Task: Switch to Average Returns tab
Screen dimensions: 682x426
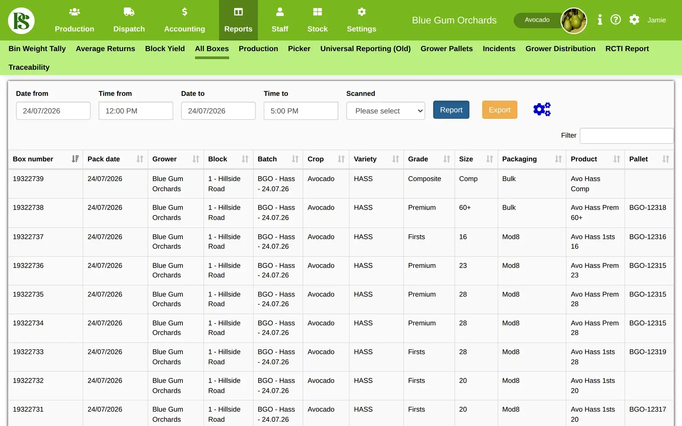Action: point(105,49)
